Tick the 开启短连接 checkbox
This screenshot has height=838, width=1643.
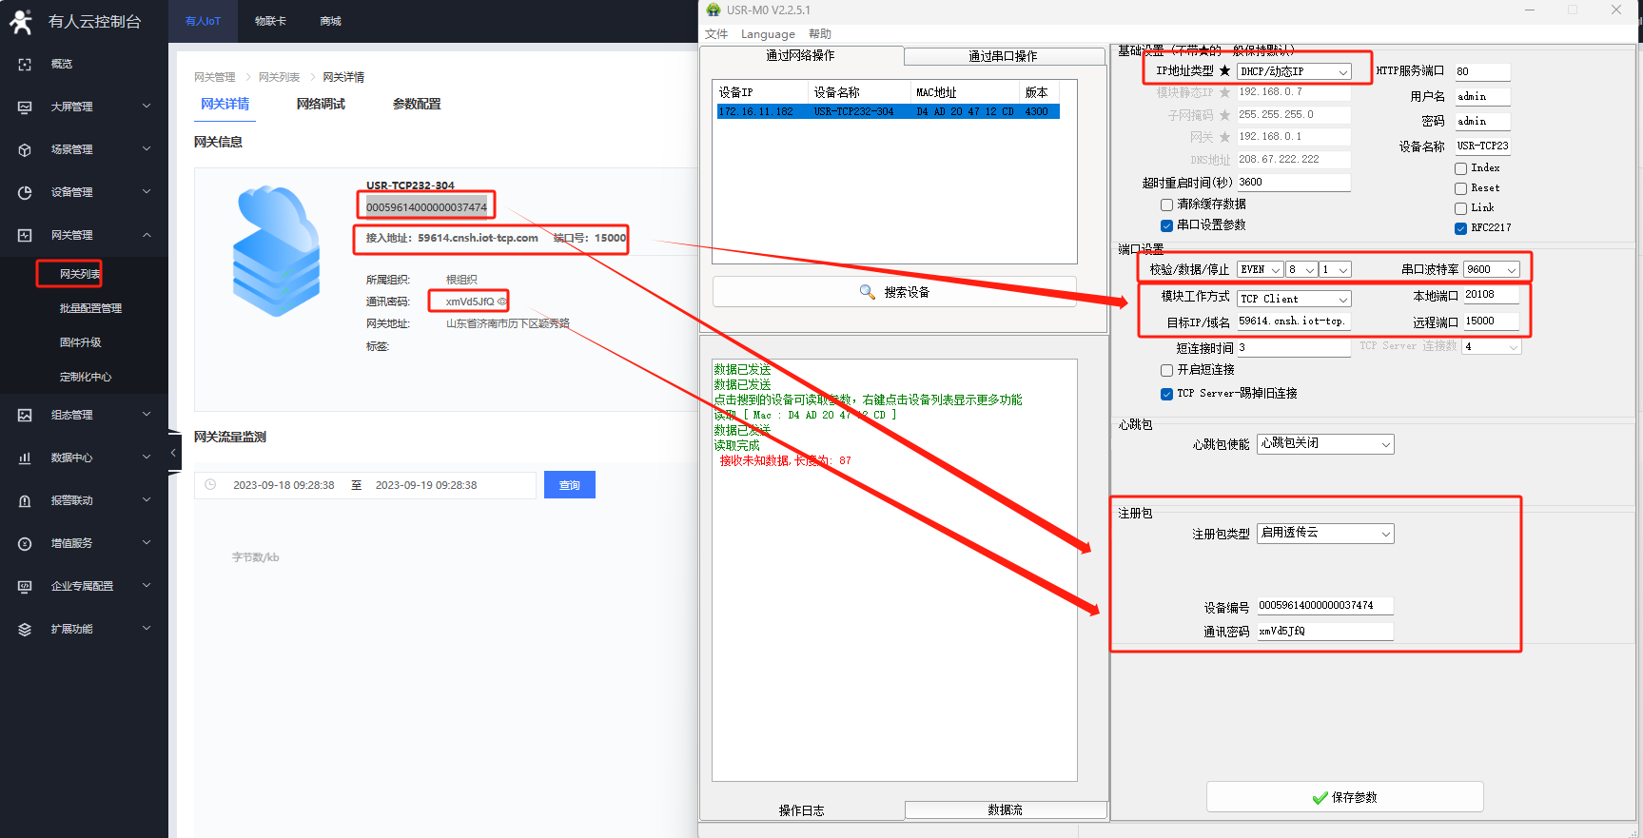[x=1166, y=370]
